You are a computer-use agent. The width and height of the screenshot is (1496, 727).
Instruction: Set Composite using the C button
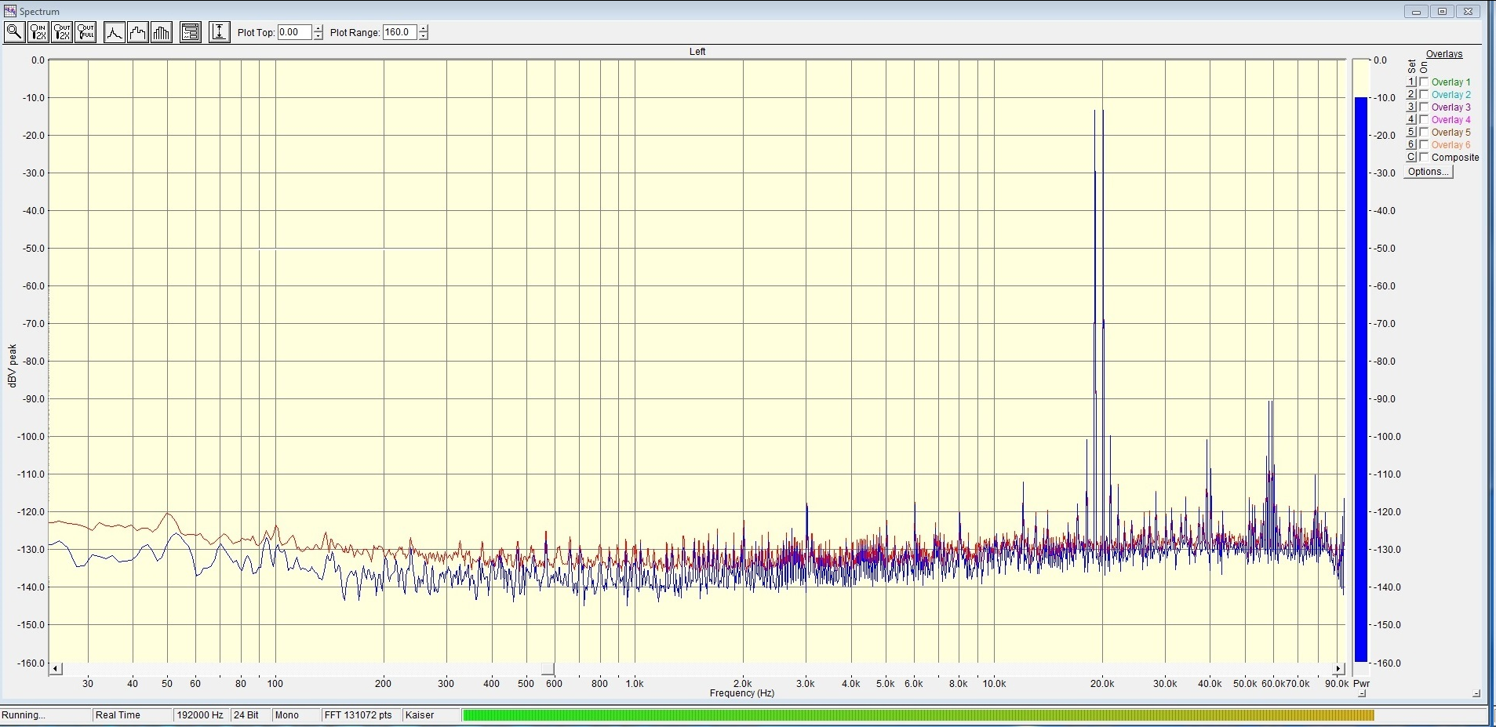point(1410,157)
